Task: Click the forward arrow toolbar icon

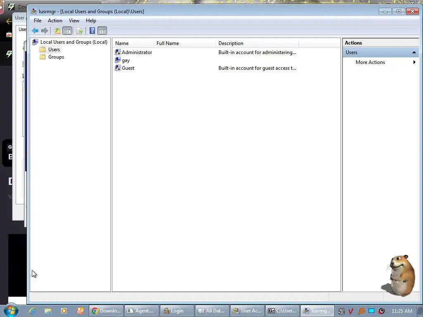Action: (x=45, y=31)
